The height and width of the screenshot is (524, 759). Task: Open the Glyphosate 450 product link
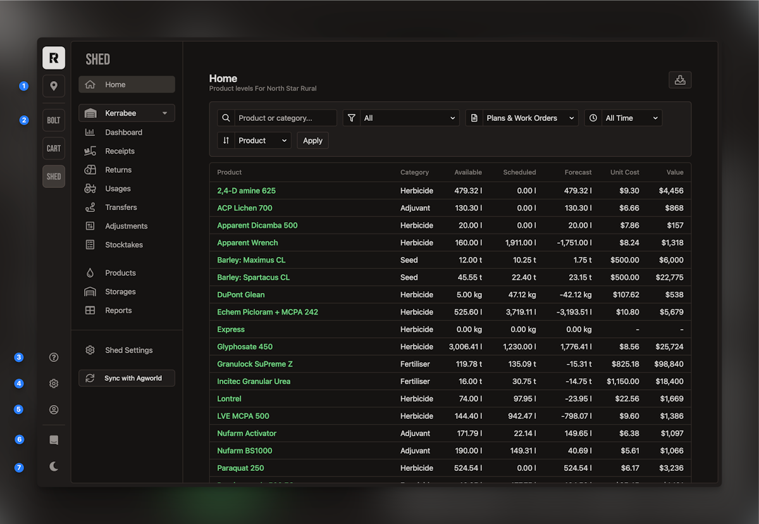[x=246, y=347]
